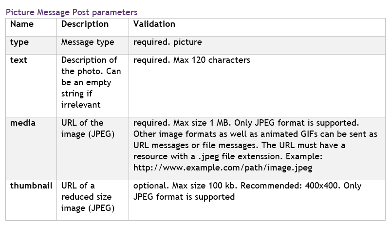The width and height of the screenshot is (390, 226).
Task: Click 'required. Max 120 characters' text
Action: [x=192, y=60]
